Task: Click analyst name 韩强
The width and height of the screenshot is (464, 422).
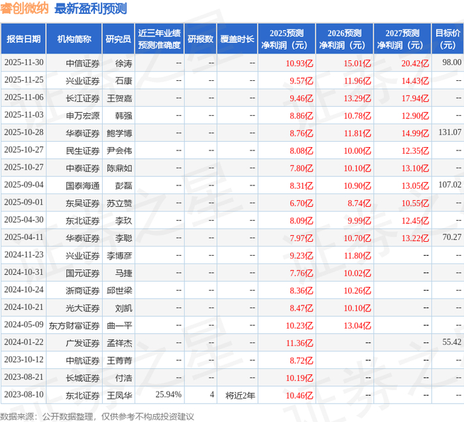Action: tap(123, 116)
